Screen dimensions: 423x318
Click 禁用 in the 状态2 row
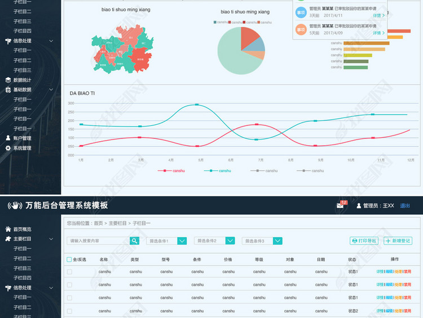coord(408,311)
